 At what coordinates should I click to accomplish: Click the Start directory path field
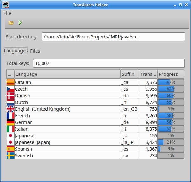tap(113, 37)
